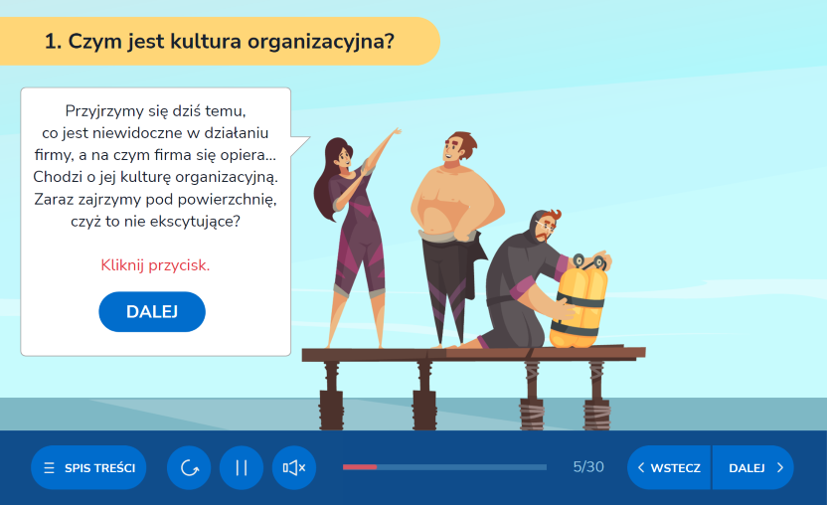Click the 5/30 slide counter

588,467
